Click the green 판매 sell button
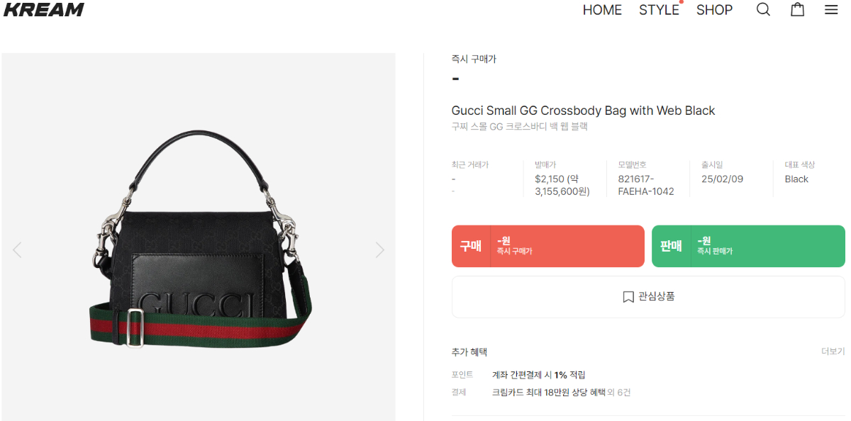The height and width of the screenshot is (421, 851). (x=748, y=246)
